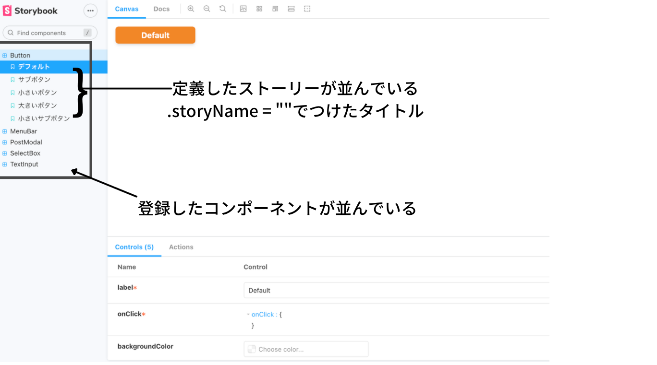Click the Find components search field
657x365 pixels.
click(50, 33)
